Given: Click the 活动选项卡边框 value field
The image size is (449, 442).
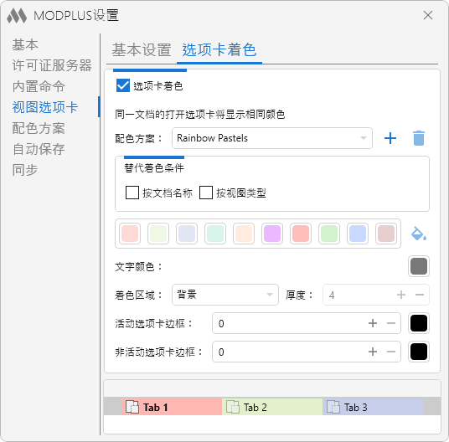Looking at the screenshot, I should [307, 323].
